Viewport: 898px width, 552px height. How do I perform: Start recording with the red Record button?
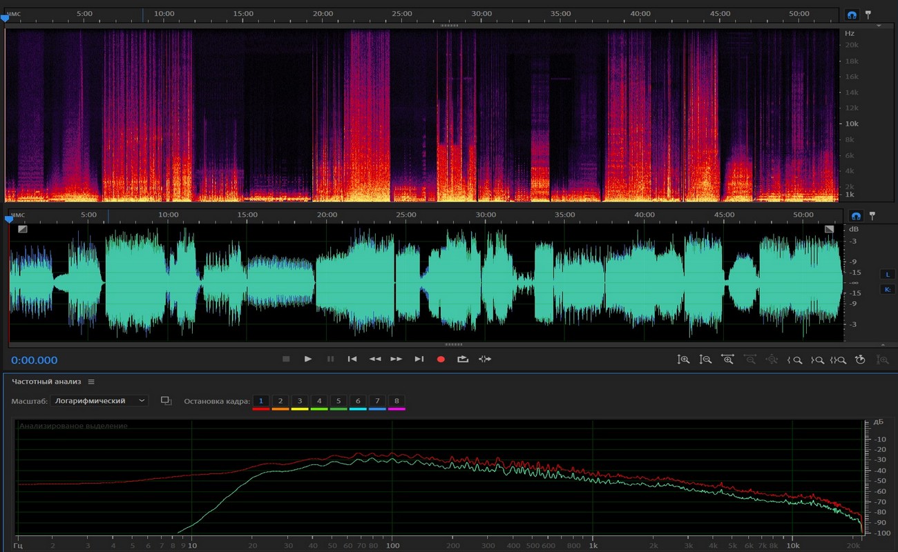[441, 359]
